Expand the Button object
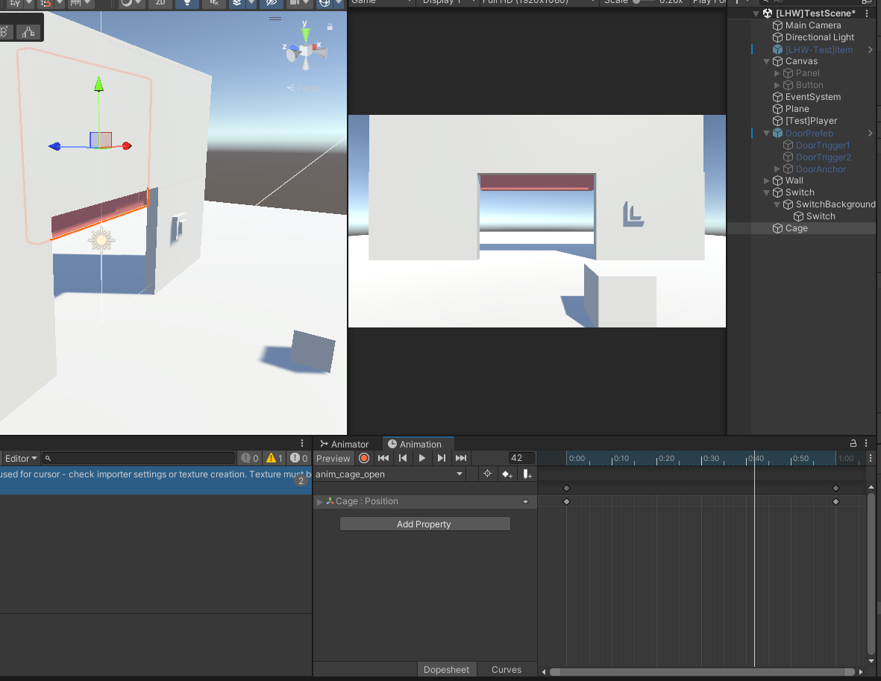 click(x=777, y=85)
